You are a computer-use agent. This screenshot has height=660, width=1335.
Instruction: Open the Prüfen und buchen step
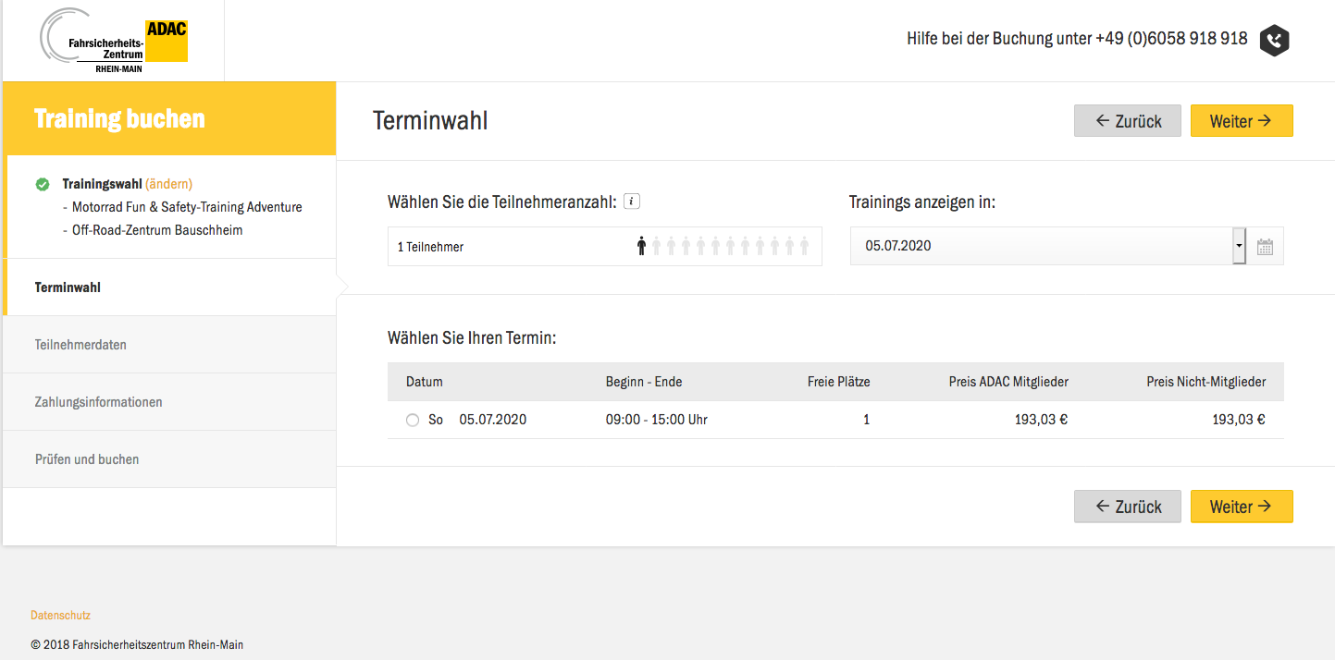click(x=87, y=459)
